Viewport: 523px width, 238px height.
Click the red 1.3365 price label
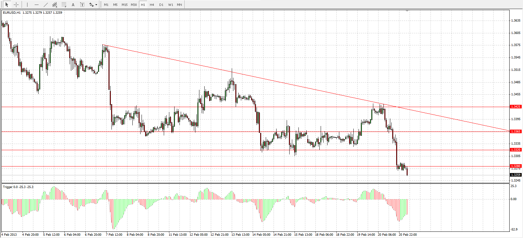516,132
